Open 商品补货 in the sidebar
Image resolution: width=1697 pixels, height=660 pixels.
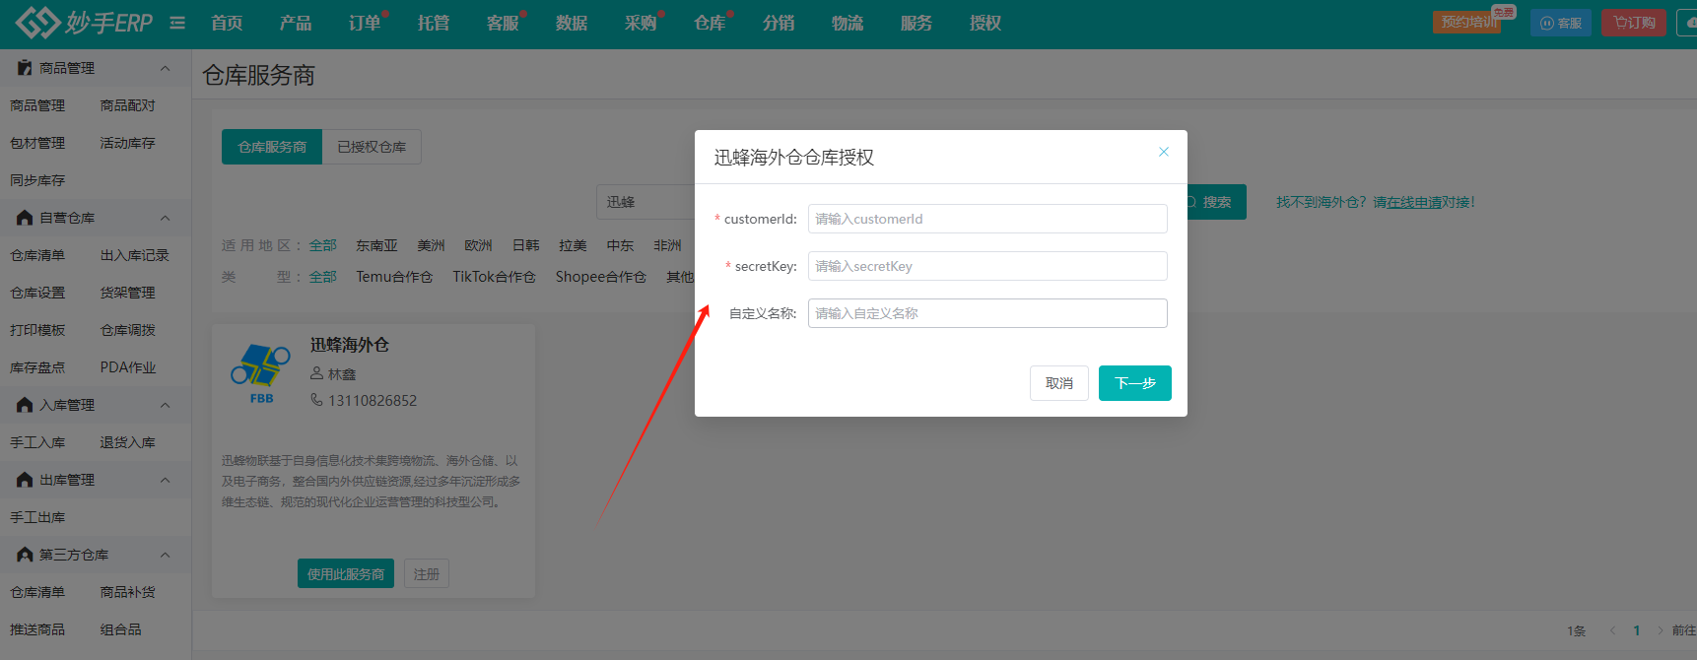pyautogui.click(x=127, y=592)
